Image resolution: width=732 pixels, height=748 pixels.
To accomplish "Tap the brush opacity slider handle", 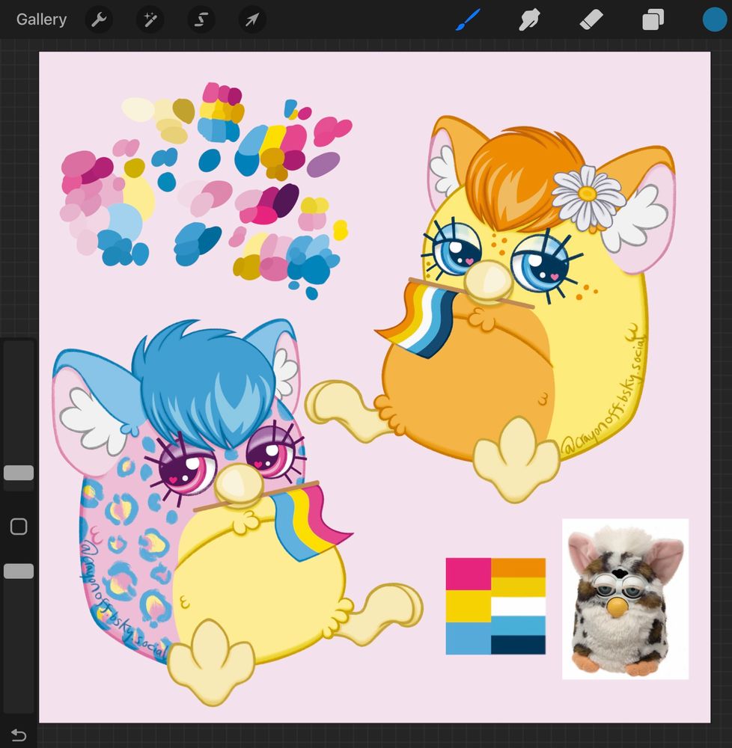I will 19,571.
